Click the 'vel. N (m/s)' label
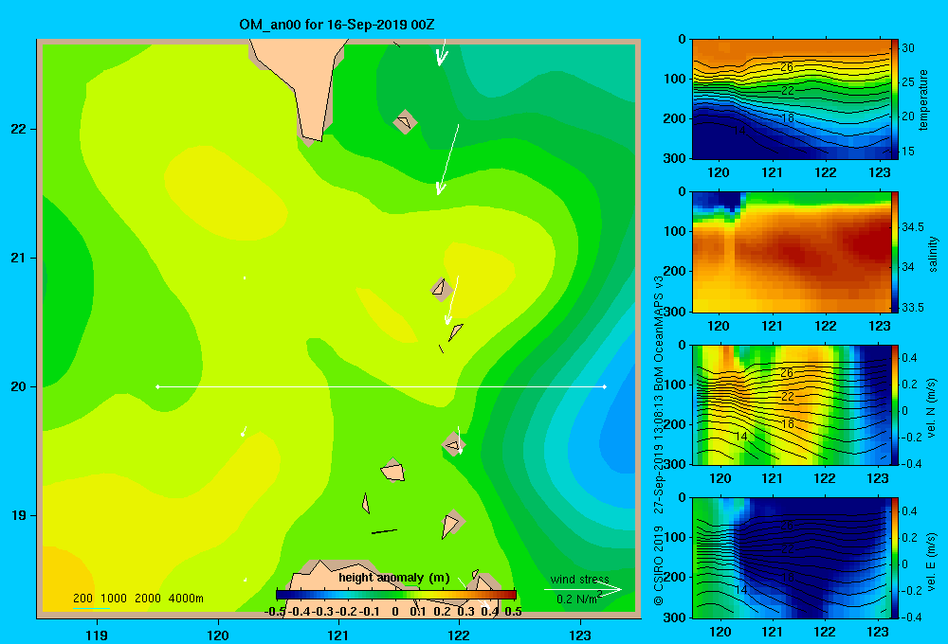Viewport: 948px width, 644px height. point(932,408)
